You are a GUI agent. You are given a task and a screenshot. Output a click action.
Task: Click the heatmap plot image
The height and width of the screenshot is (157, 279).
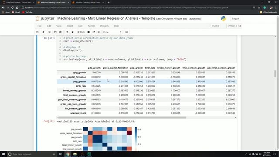click(107, 139)
